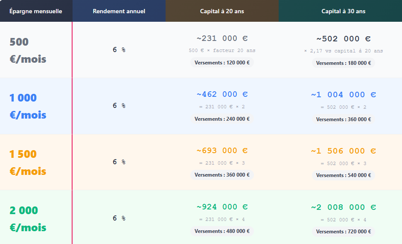Click the Épargne mensuelle column header
The image size is (402, 244).
click(36, 11)
